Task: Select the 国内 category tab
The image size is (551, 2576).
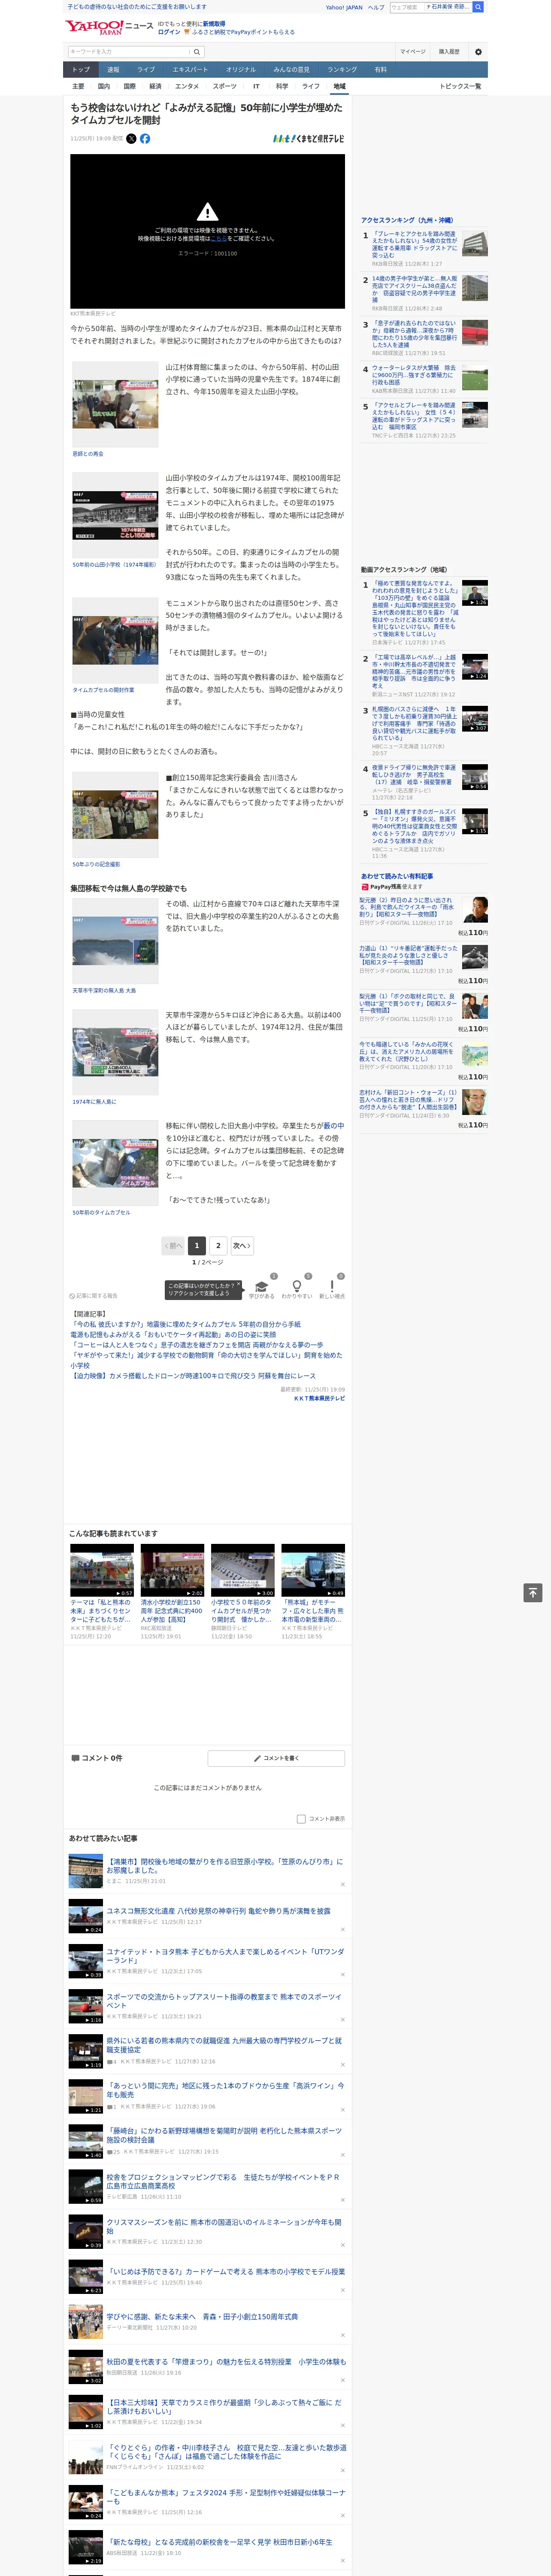Action: tap(104, 87)
